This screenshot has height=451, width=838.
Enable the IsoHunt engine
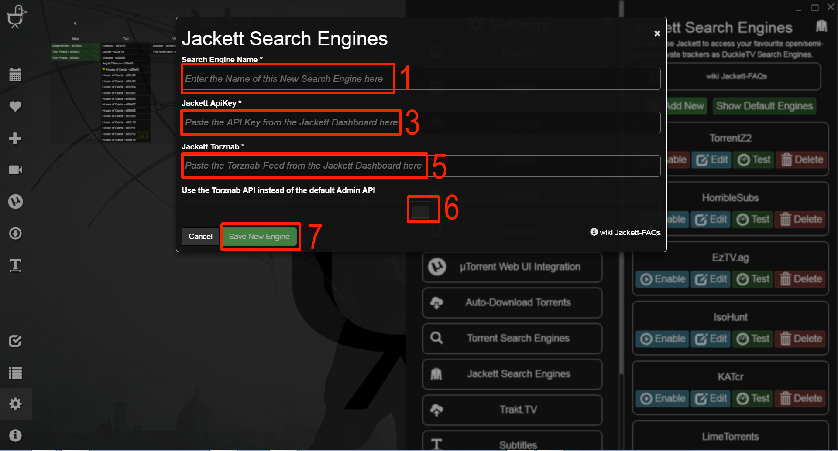coord(663,339)
